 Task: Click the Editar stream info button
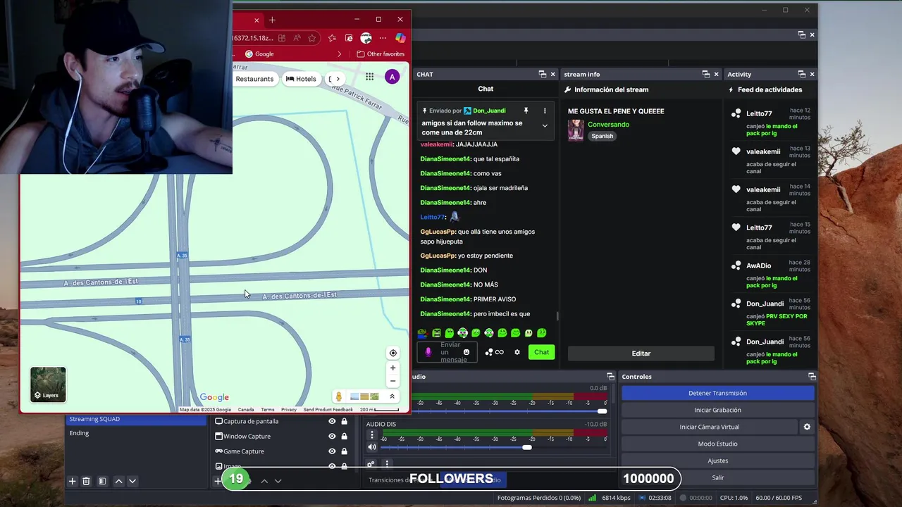641,353
